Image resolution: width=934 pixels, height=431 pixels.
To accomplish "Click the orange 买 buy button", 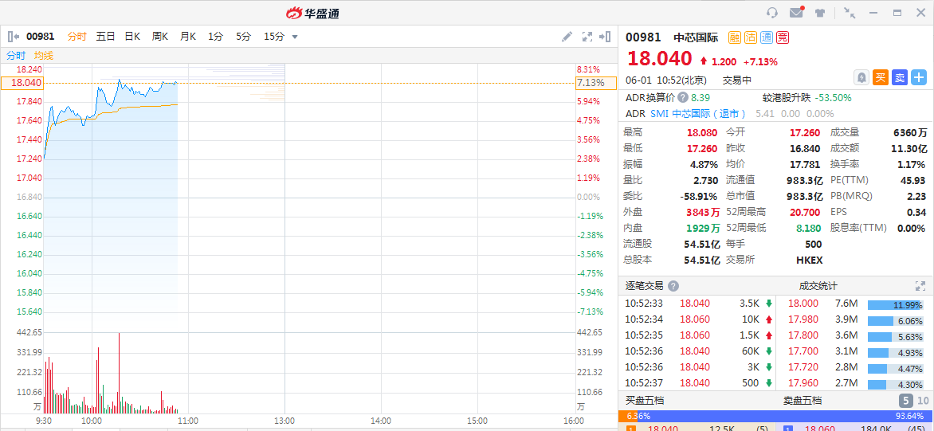I will coord(881,77).
